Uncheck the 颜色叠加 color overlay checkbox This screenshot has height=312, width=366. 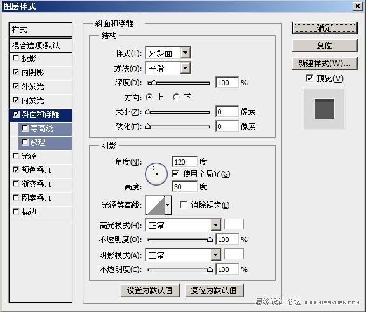coord(16,170)
